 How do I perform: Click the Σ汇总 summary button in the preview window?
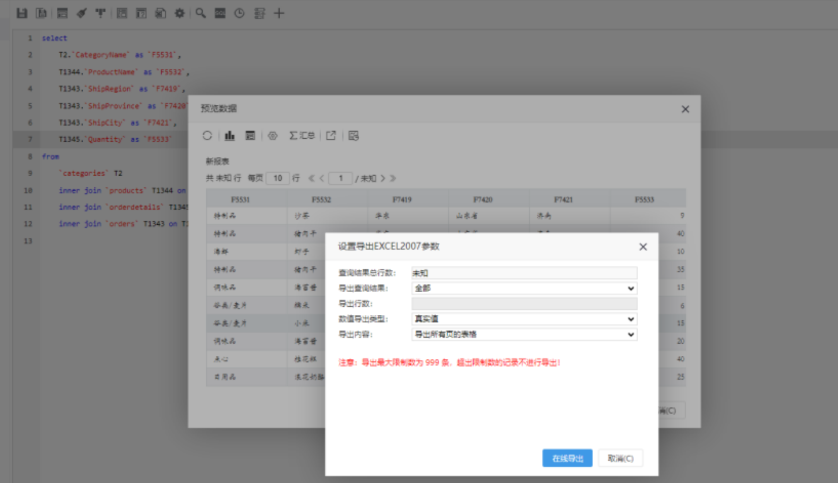(x=302, y=135)
